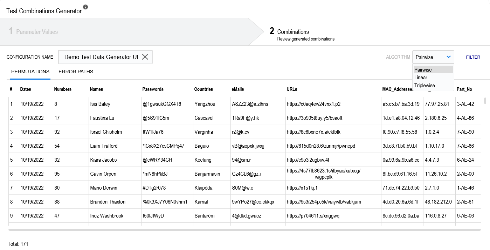Open the Algorithm dropdown arrow
The height and width of the screenshot is (250, 490).
449,57
